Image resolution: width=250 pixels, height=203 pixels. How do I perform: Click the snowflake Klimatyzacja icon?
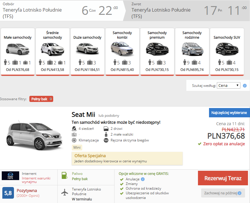point(74,140)
